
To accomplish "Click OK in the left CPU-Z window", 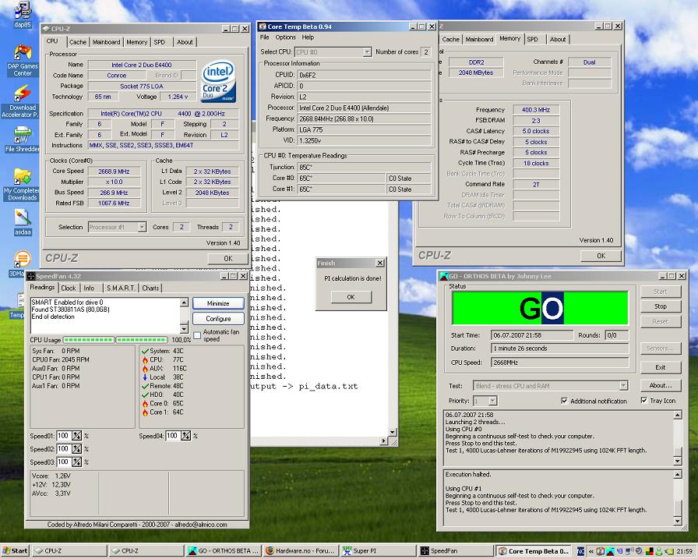I will click(228, 259).
